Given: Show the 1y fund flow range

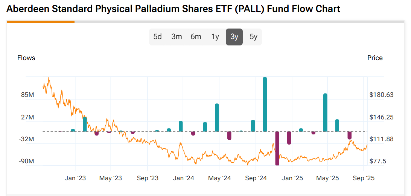Looking at the screenshot, I should [x=215, y=37].
